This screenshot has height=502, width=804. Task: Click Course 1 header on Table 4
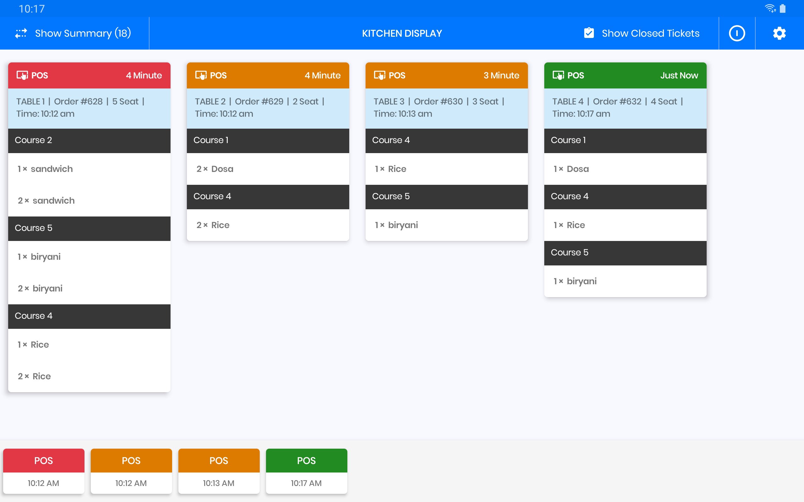[x=625, y=141]
